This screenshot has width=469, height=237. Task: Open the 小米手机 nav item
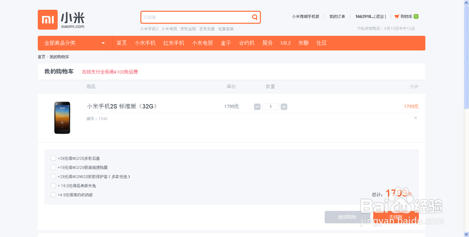(145, 43)
